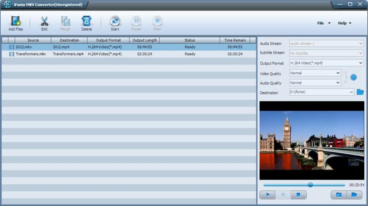Take a snapshot with the camera icon
This screenshot has height=206, width=368.
pos(338,195)
